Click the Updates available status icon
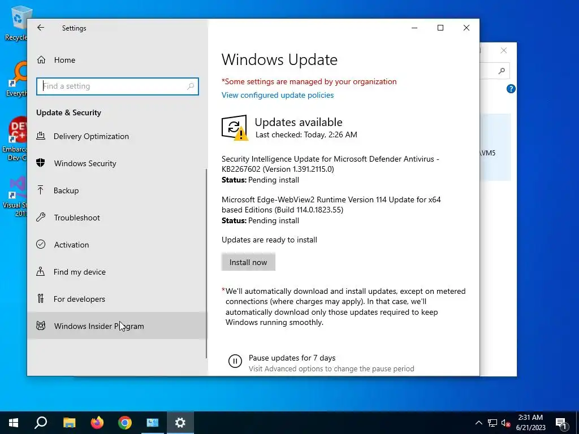This screenshot has width=579, height=434. pos(235,128)
